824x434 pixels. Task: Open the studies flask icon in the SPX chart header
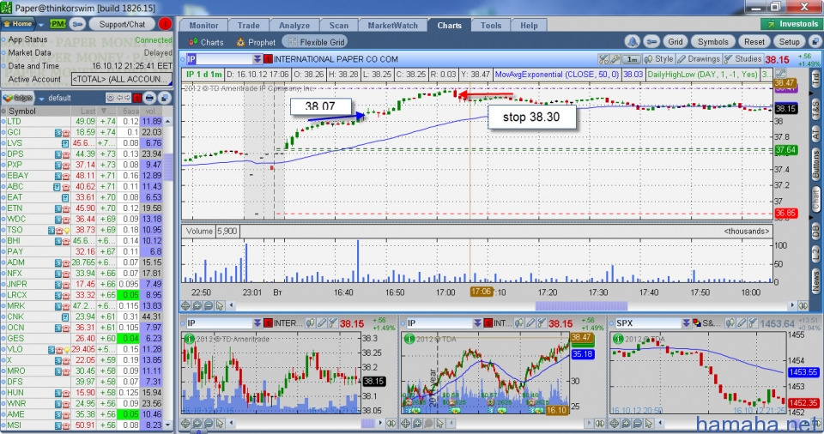tap(753, 322)
